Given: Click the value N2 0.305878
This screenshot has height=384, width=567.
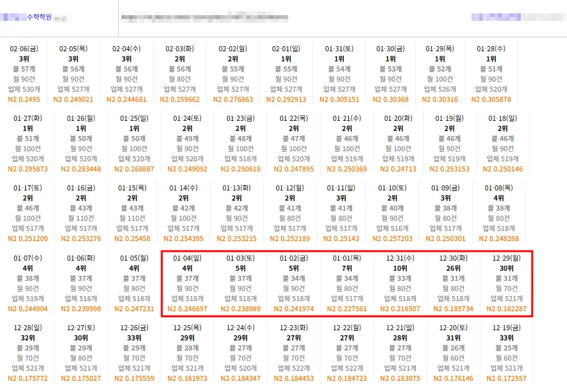Looking at the screenshot, I should 491,99.
